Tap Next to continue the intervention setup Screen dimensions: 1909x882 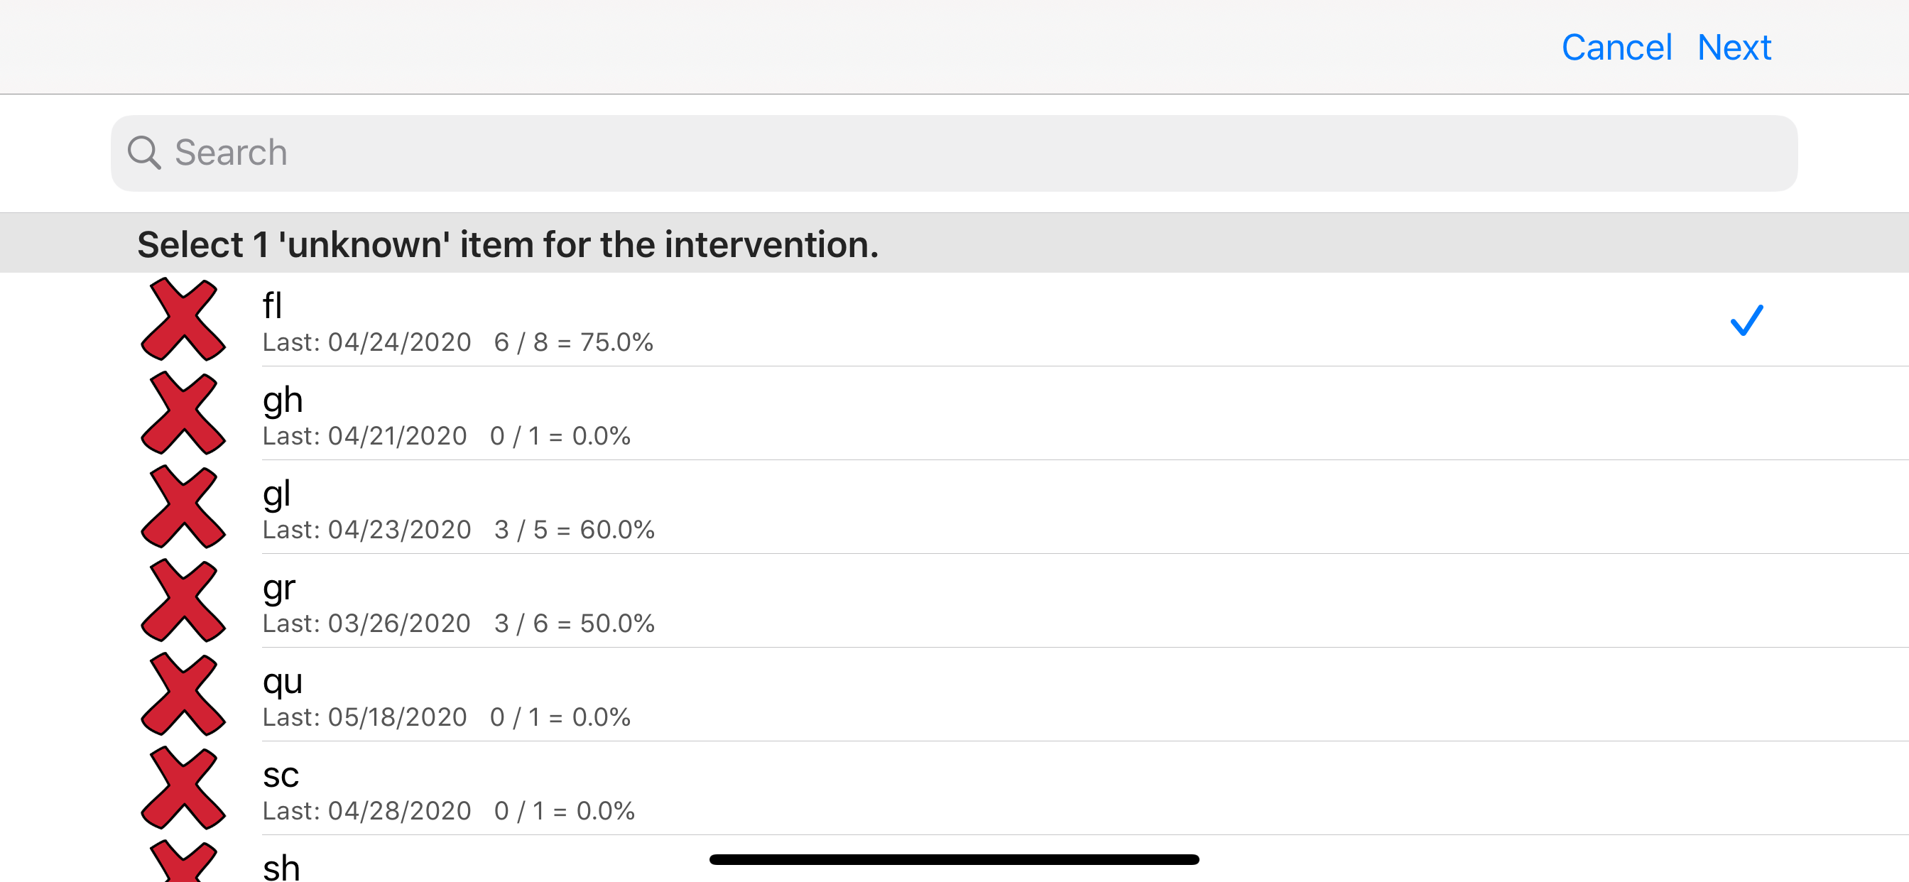pos(1734,47)
